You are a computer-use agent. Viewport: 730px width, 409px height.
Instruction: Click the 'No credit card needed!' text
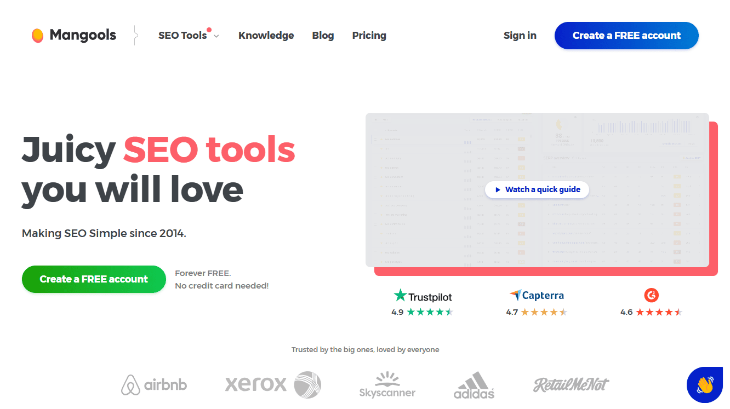pyautogui.click(x=222, y=286)
